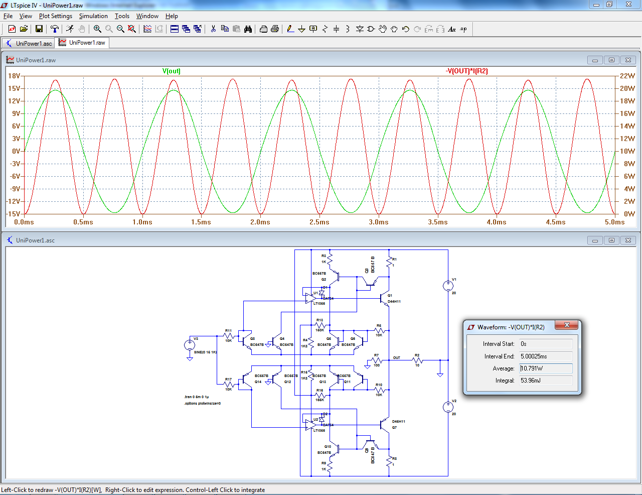Click the SINE(0 15 1K) source text
Screen dimensions: 642x495
pyautogui.click(x=206, y=352)
